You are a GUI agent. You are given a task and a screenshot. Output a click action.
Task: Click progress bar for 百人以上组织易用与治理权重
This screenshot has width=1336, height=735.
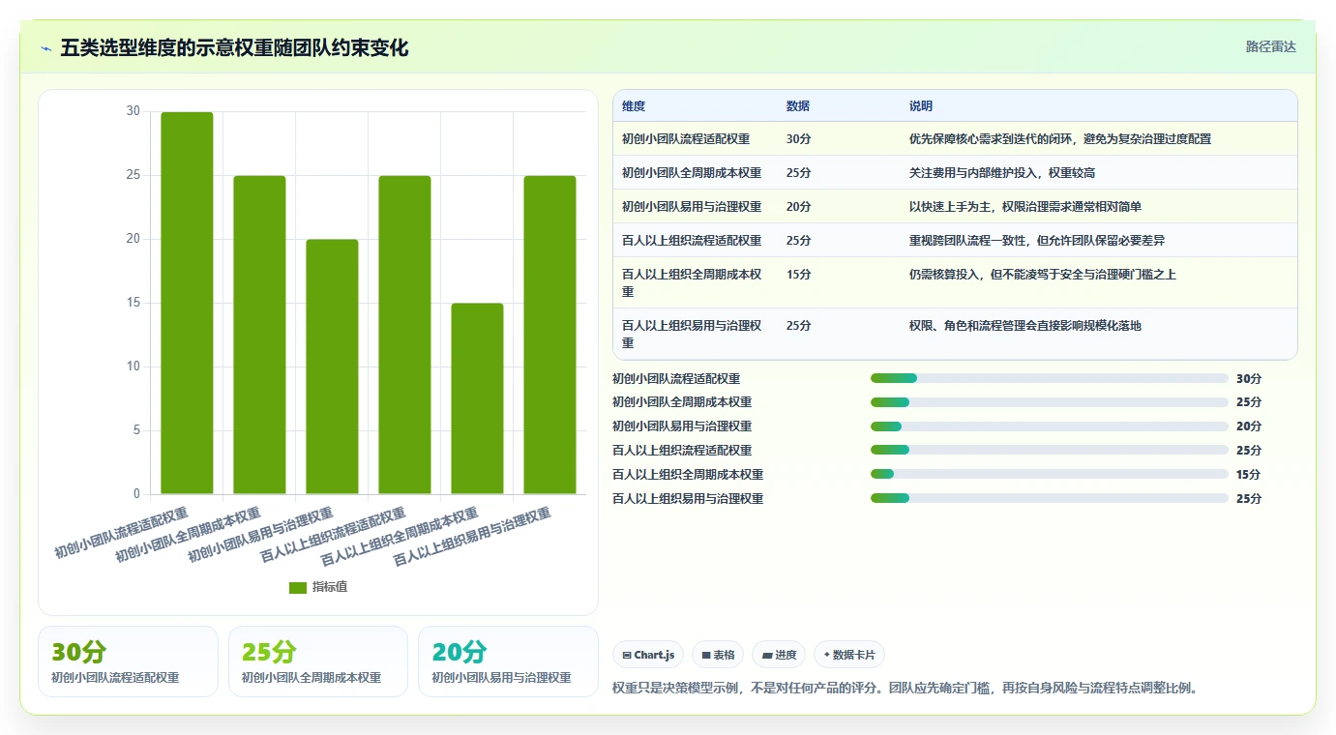click(x=1050, y=499)
